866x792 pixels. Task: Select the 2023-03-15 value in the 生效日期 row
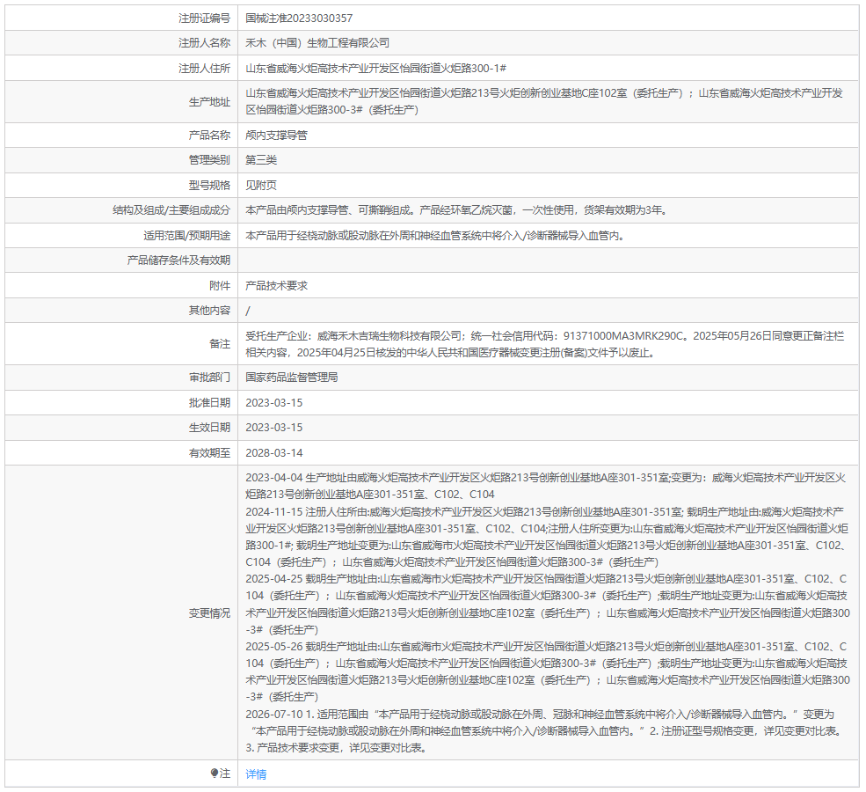tap(274, 428)
